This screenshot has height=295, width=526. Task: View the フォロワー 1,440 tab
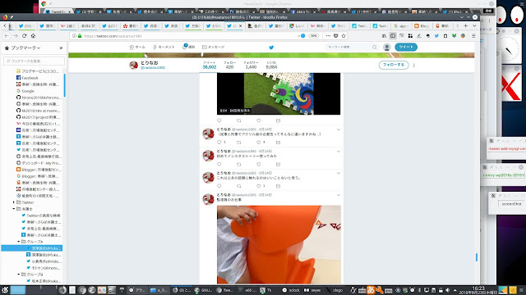pyautogui.click(x=251, y=66)
